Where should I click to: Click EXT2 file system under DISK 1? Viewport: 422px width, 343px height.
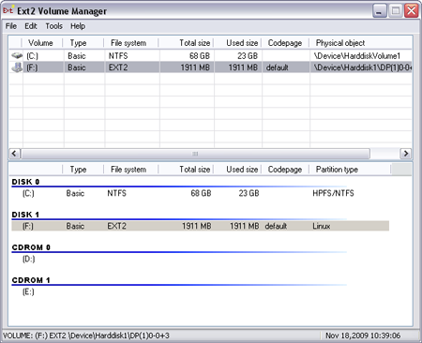(116, 226)
